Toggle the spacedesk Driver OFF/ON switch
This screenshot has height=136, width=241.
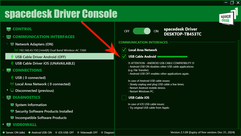click(x=142, y=31)
